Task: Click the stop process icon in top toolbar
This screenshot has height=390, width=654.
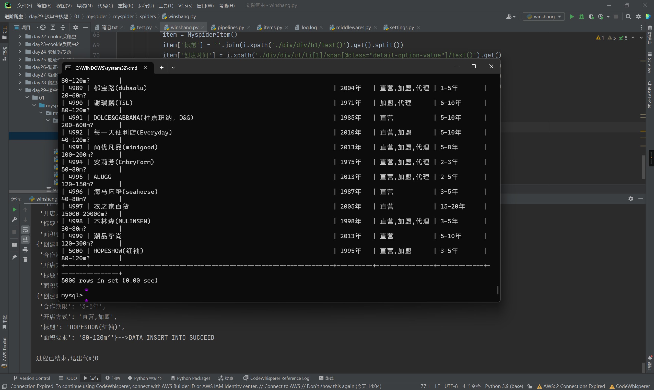Action: click(616, 17)
